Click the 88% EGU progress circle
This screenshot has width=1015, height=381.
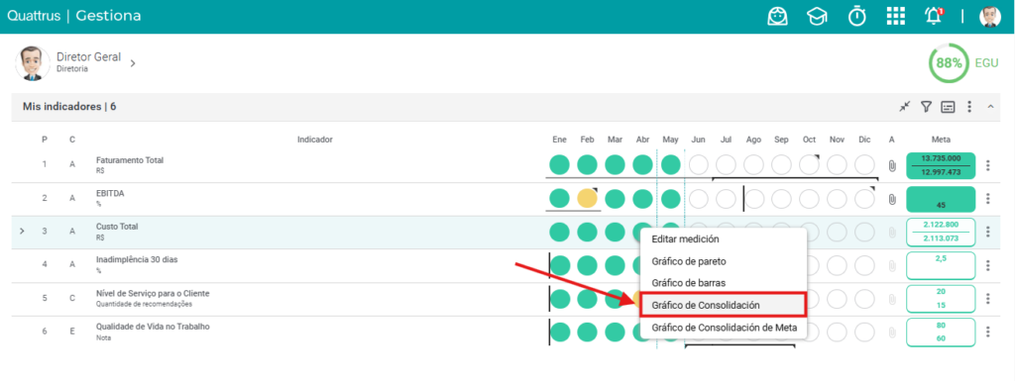[949, 63]
